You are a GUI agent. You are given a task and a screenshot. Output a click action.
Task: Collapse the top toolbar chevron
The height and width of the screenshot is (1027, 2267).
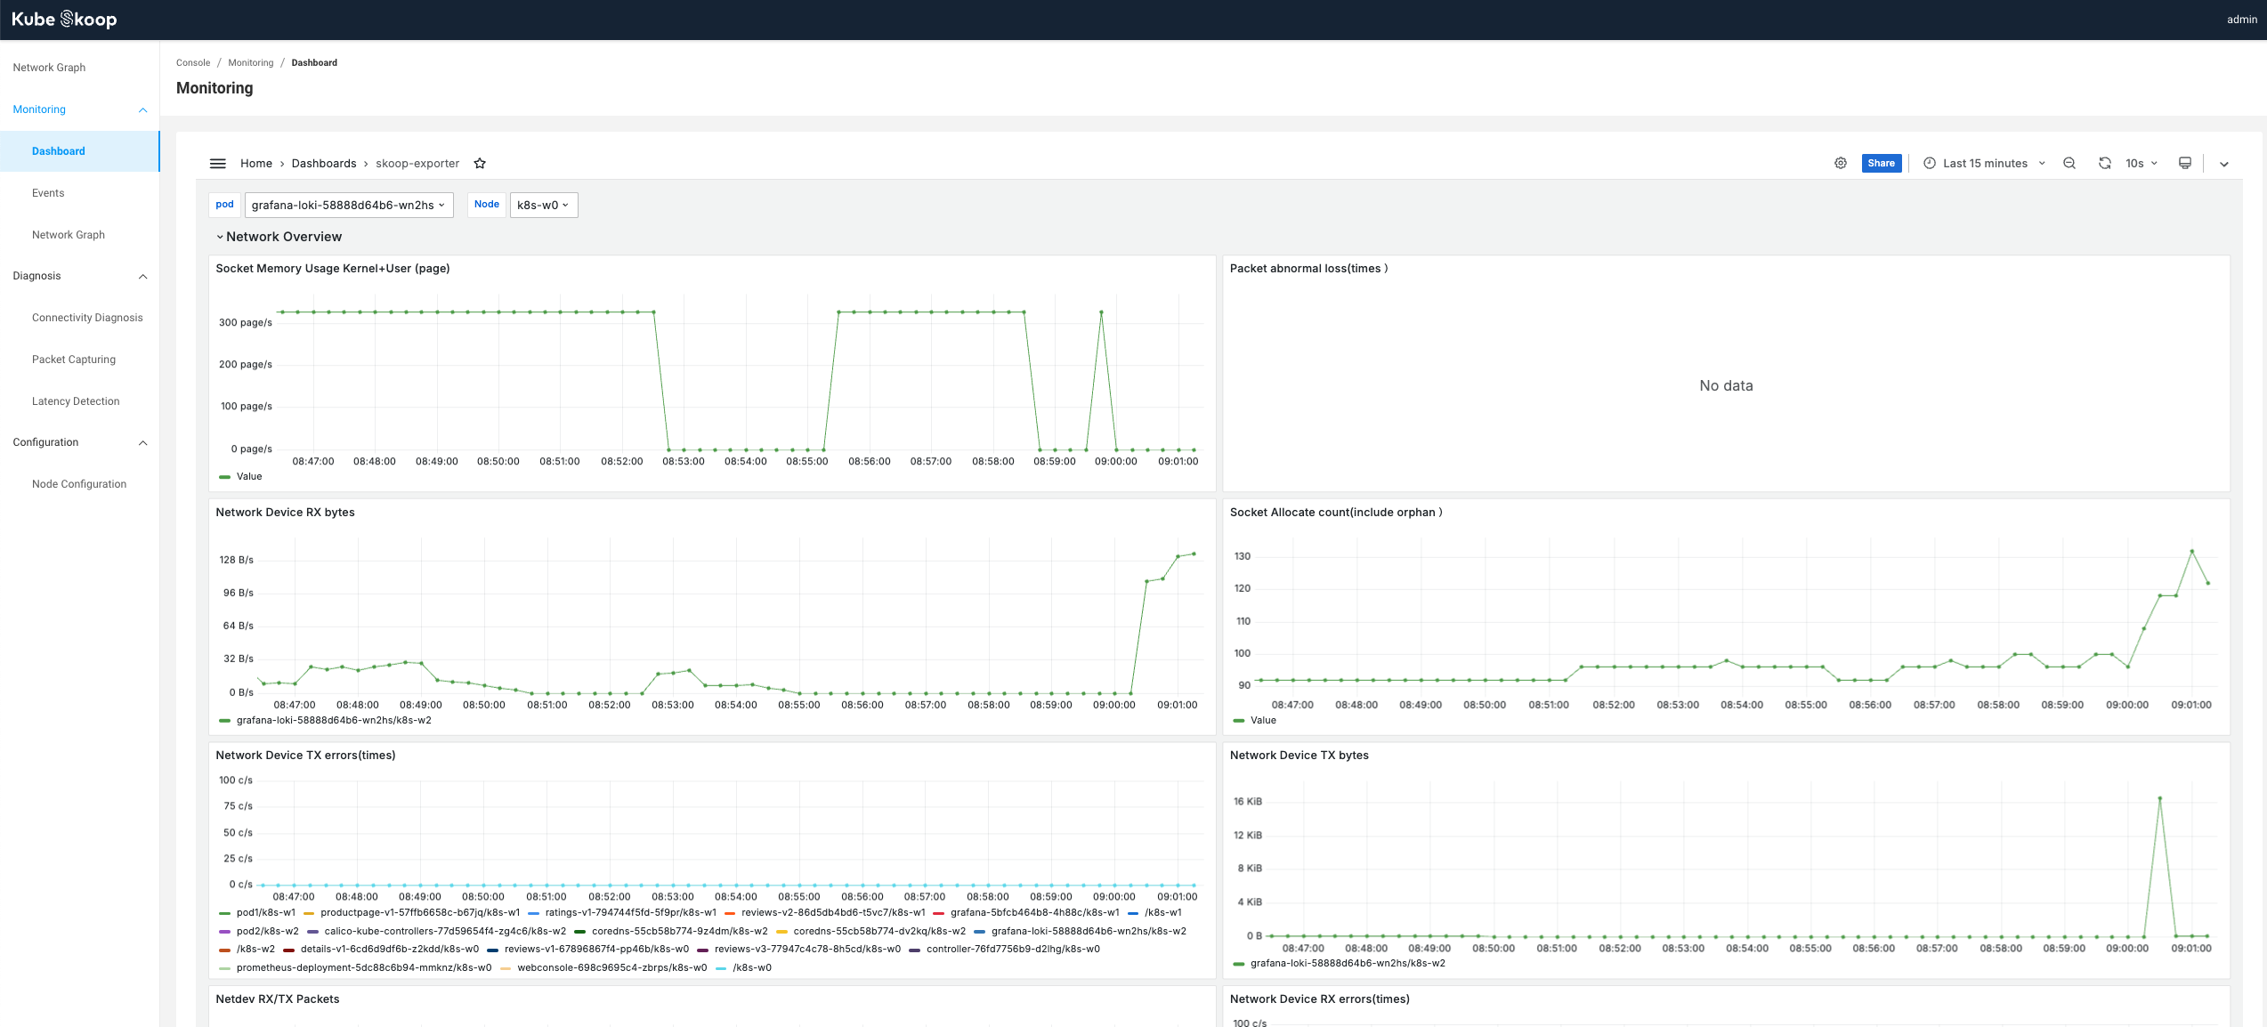[x=2223, y=164]
